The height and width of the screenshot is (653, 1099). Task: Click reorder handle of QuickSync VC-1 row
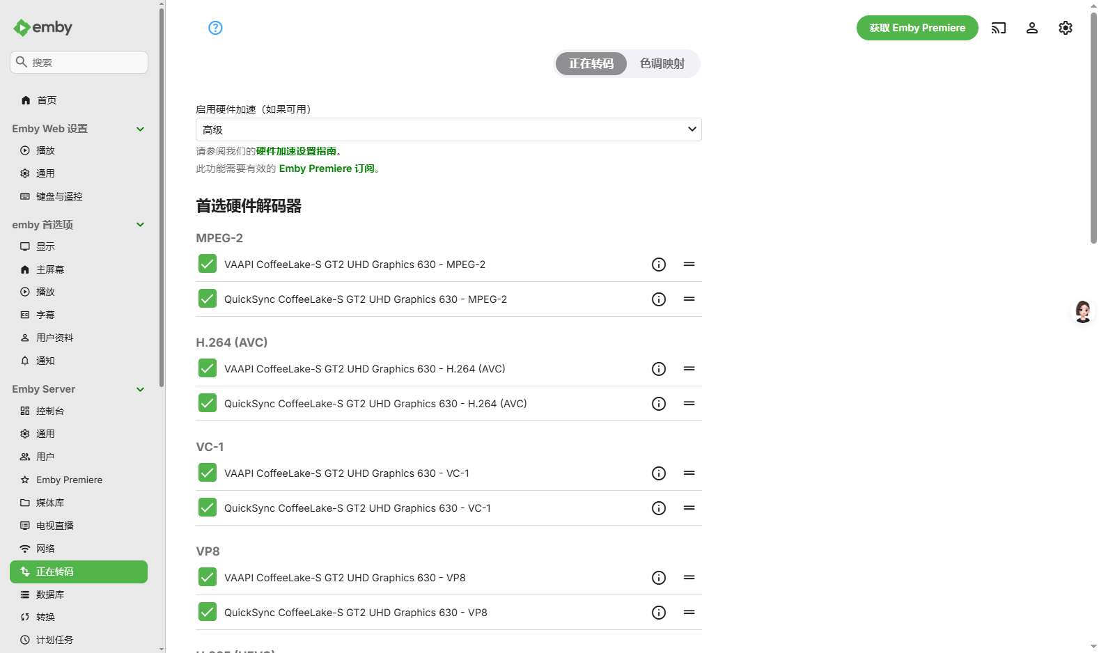tap(689, 508)
